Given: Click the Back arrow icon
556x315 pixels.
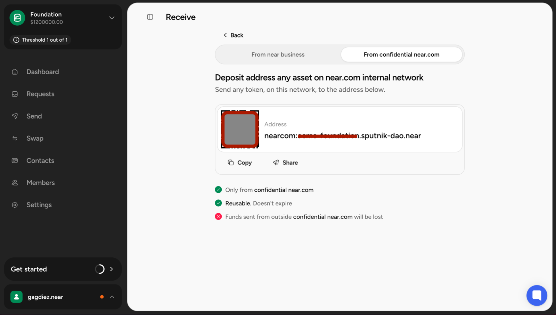Looking at the screenshot, I should (225, 35).
